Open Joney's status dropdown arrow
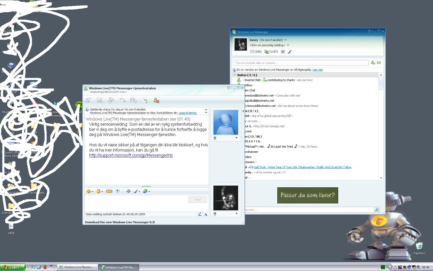This screenshot has height=271, width=433. (x=285, y=40)
